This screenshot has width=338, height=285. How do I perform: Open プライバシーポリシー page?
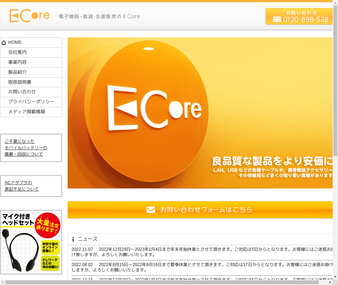[31, 102]
